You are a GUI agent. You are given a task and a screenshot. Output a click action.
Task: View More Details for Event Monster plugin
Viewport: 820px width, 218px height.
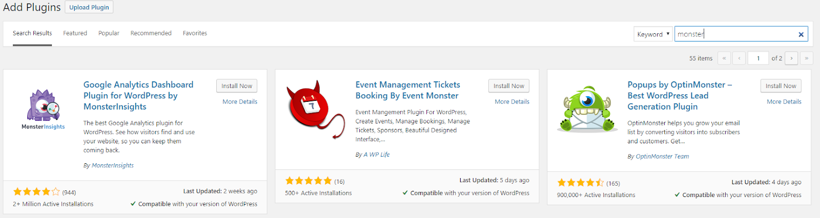click(x=512, y=102)
